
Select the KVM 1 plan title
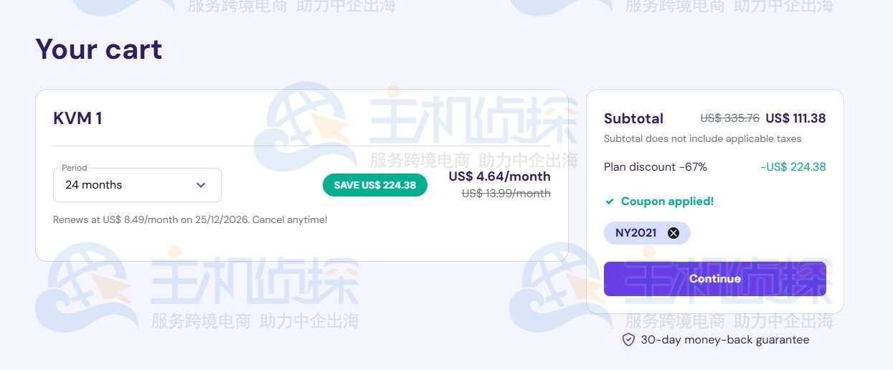coord(77,118)
